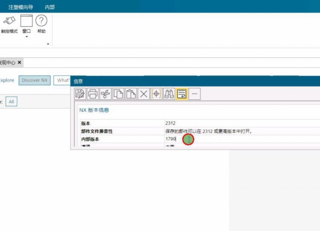The width and height of the screenshot is (320, 231).
Task: Click the All filter button
Action: (11, 102)
